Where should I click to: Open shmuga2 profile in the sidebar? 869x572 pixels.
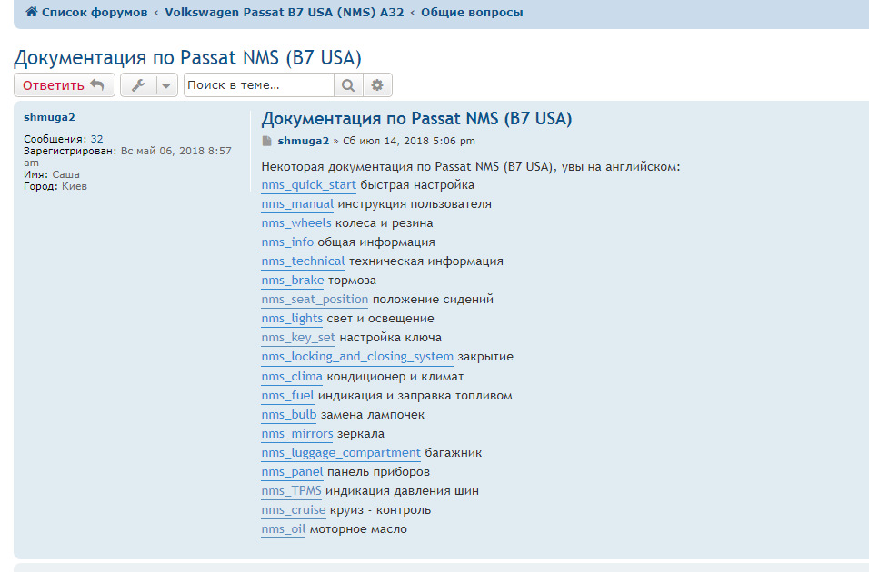49,117
